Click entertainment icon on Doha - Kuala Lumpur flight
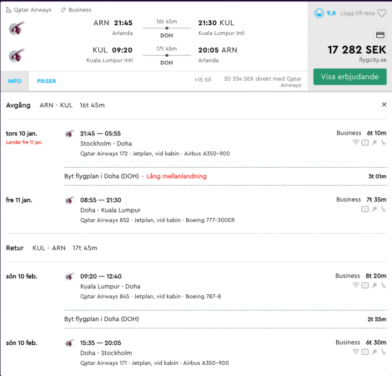 365,209
